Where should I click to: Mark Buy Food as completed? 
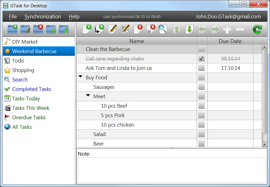pos(201,77)
